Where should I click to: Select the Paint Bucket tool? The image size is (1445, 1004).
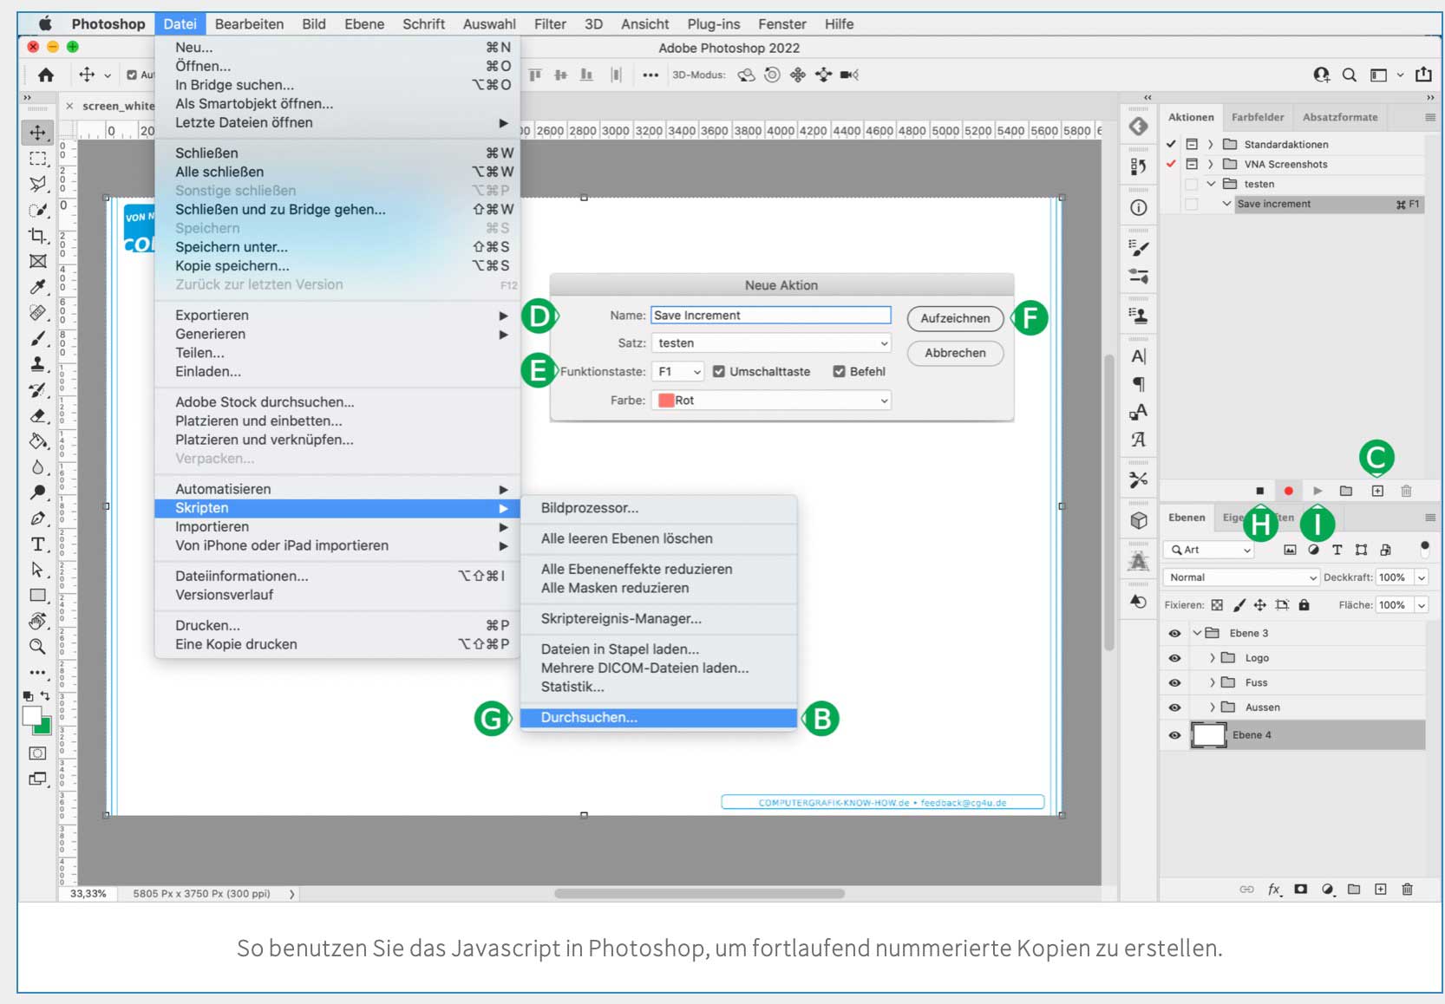[37, 441]
